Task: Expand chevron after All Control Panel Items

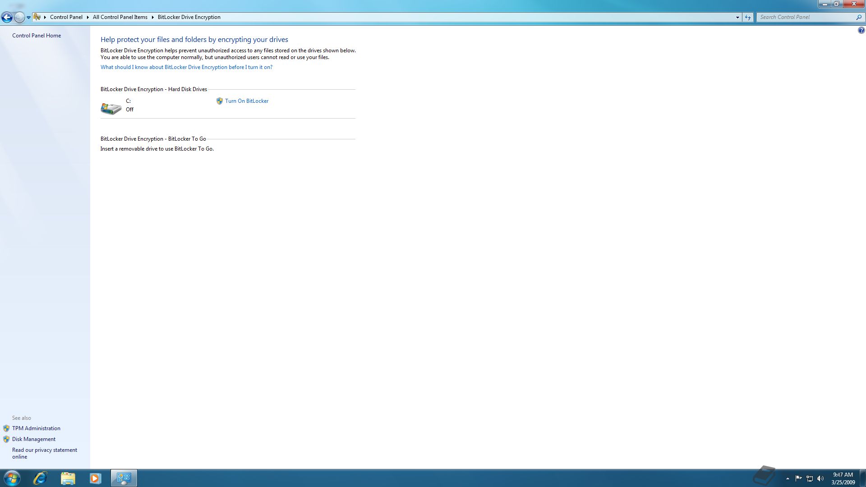Action: click(x=153, y=17)
